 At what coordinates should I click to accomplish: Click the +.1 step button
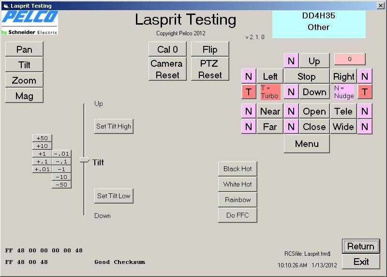(42, 161)
